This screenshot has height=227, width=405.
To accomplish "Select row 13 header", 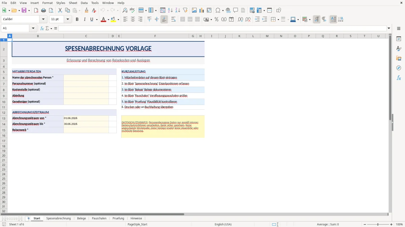I will [x=4, y=118].
